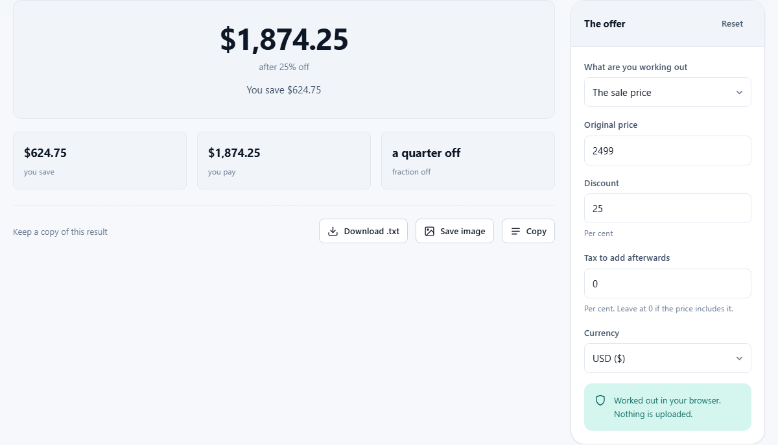Click the picture icon in Save image
Viewport: 778px width, 445px height.
click(429, 232)
